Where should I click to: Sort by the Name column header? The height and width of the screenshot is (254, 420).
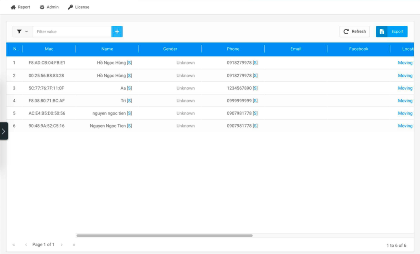[x=107, y=49]
